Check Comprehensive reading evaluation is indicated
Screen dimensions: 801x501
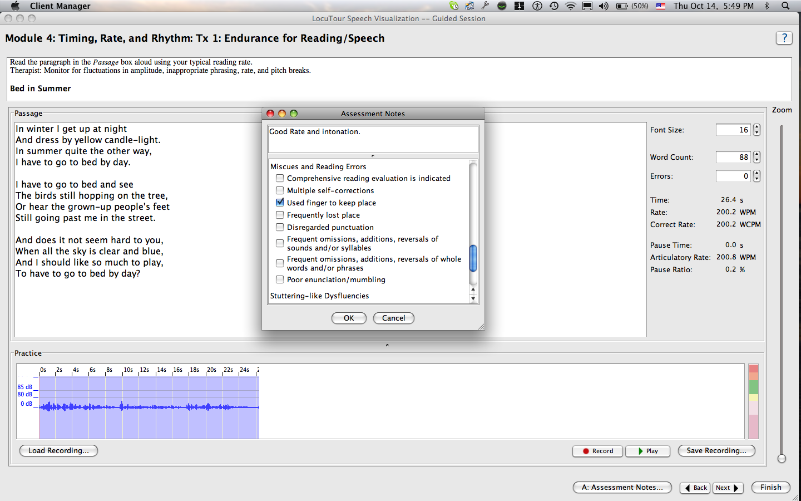click(280, 178)
